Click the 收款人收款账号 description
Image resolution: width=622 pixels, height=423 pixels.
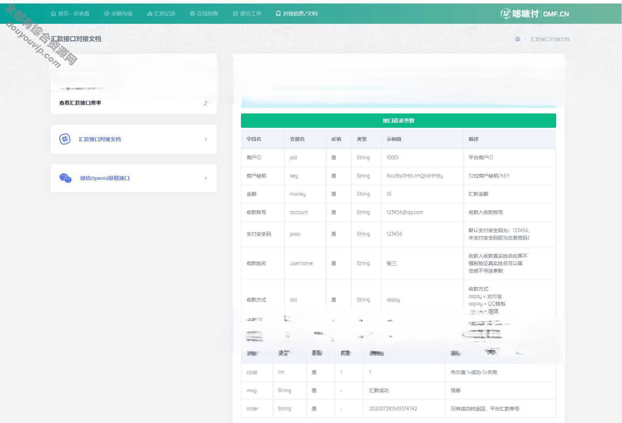coord(486,212)
